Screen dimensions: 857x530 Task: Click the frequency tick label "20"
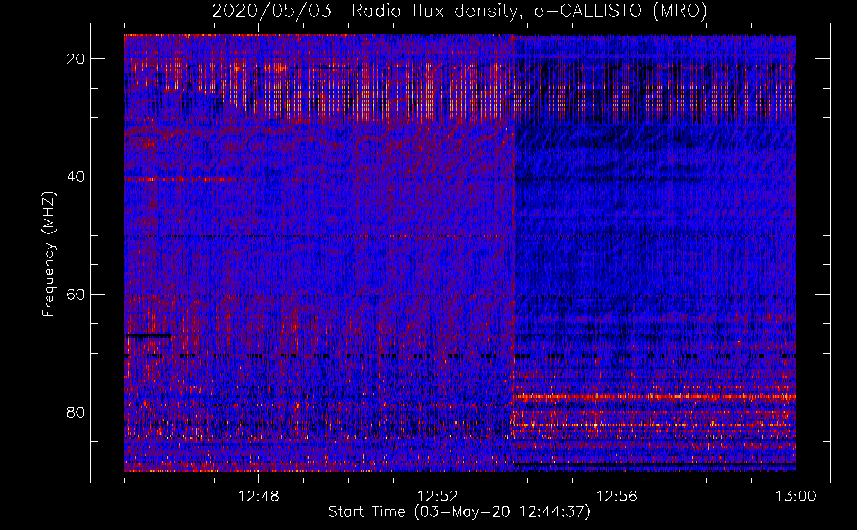pos(76,59)
